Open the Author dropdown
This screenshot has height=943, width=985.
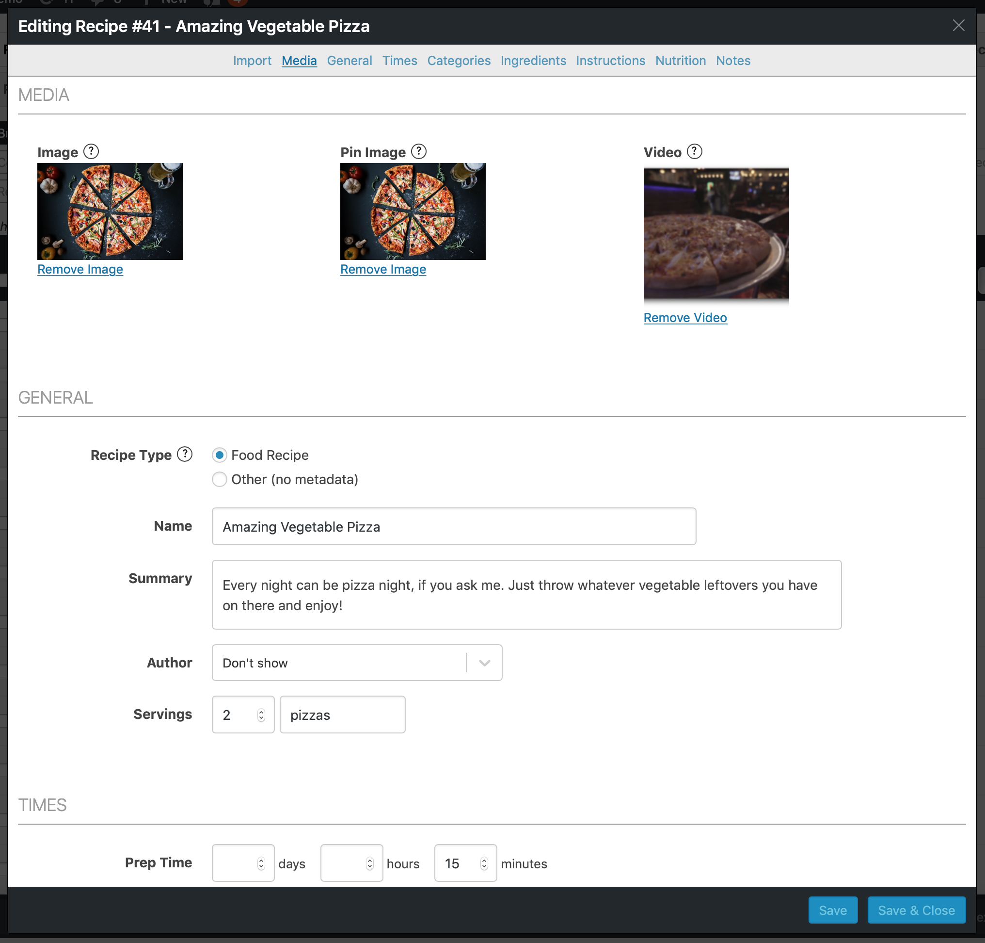[357, 663]
